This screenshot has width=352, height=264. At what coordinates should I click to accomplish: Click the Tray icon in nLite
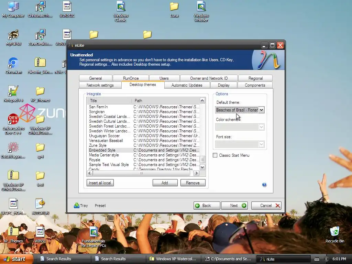(81, 206)
